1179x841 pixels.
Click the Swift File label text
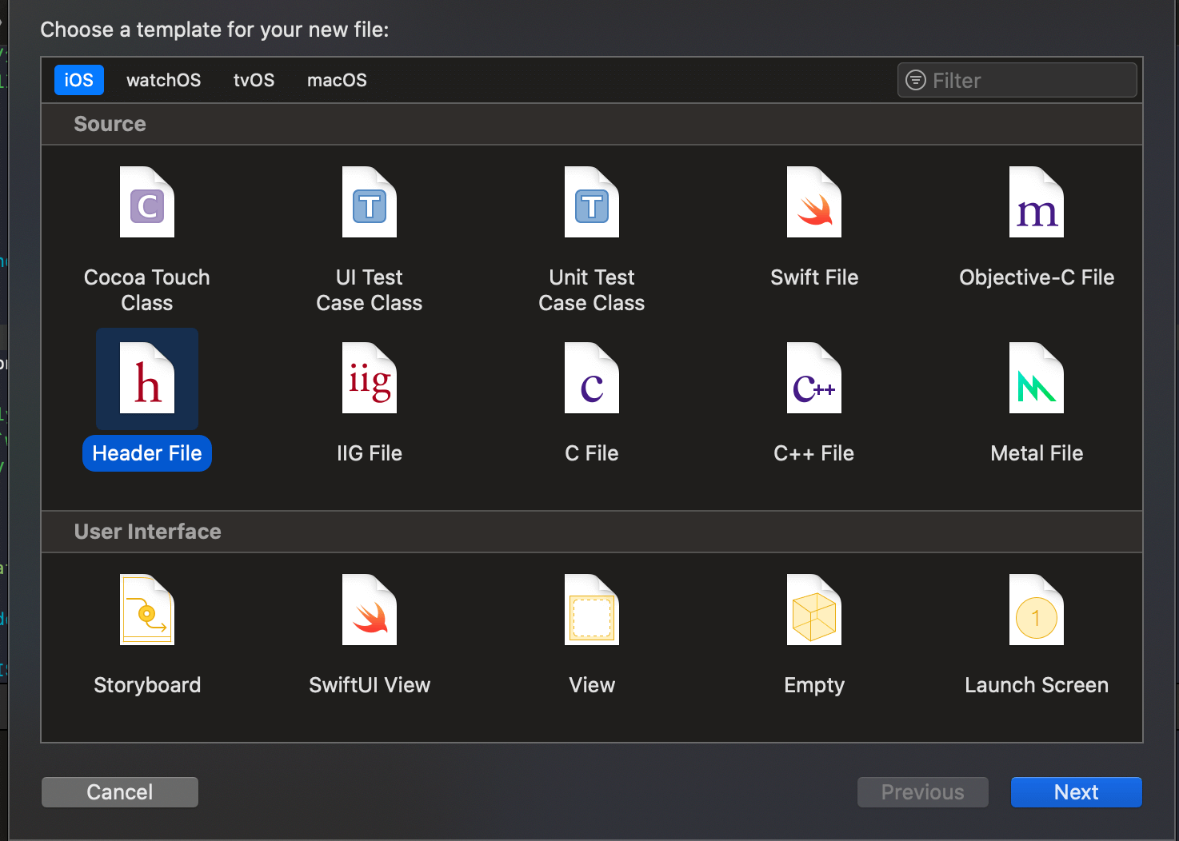tap(814, 277)
